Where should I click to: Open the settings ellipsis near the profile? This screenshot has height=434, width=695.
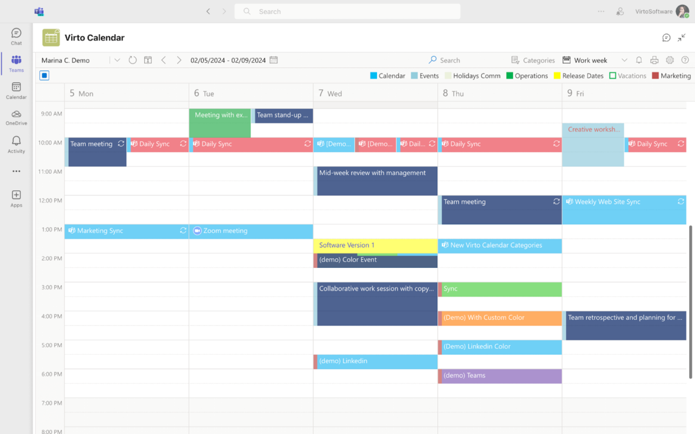[x=601, y=11]
